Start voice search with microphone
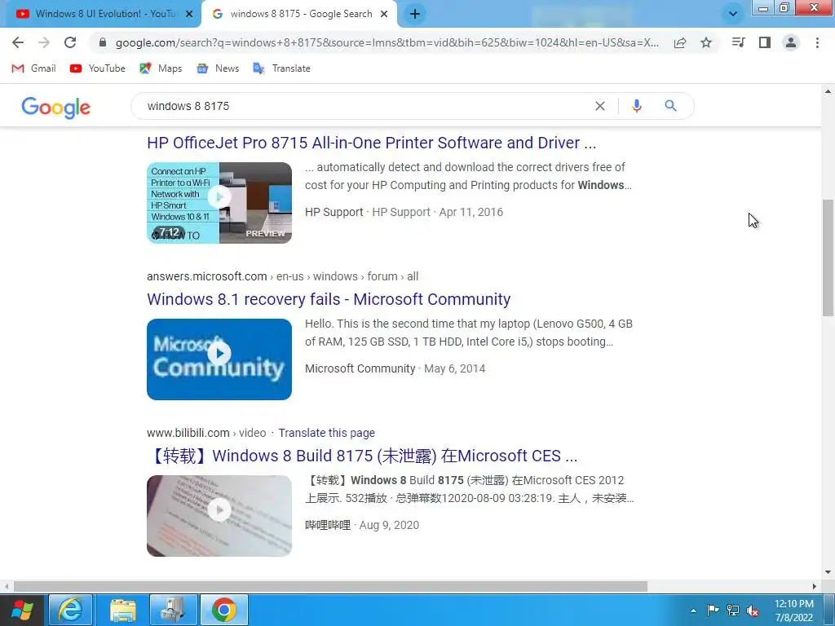This screenshot has width=835, height=626. coord(636,106)
